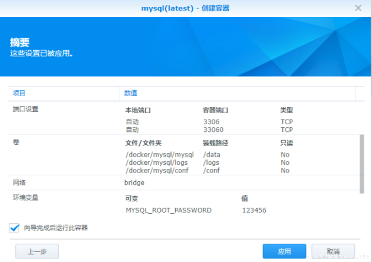Click the 自动 local port for 3306
Viewport: 372px width, 262px height.
132,122
